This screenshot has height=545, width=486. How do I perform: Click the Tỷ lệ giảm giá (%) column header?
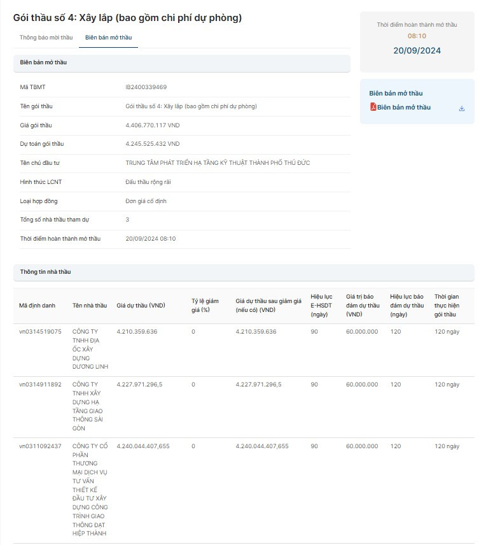click(205, 305)
